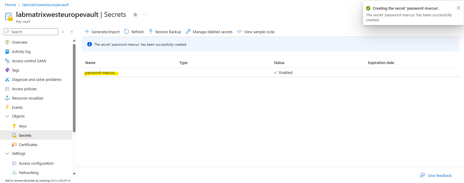Image resolution: width=464 pixels, height=183 pixels.
Task: Sort by Name column header
Action: coord(90,63)
